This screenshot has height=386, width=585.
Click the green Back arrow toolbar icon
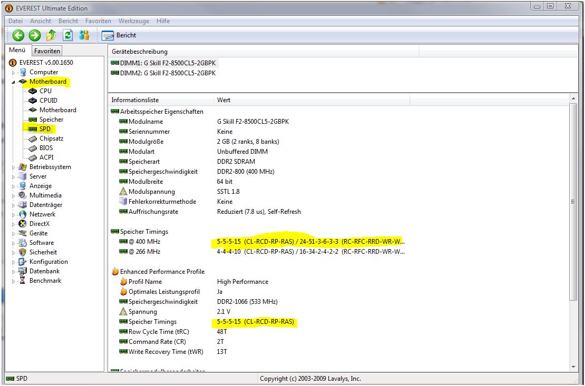click(x=18, y=35)
